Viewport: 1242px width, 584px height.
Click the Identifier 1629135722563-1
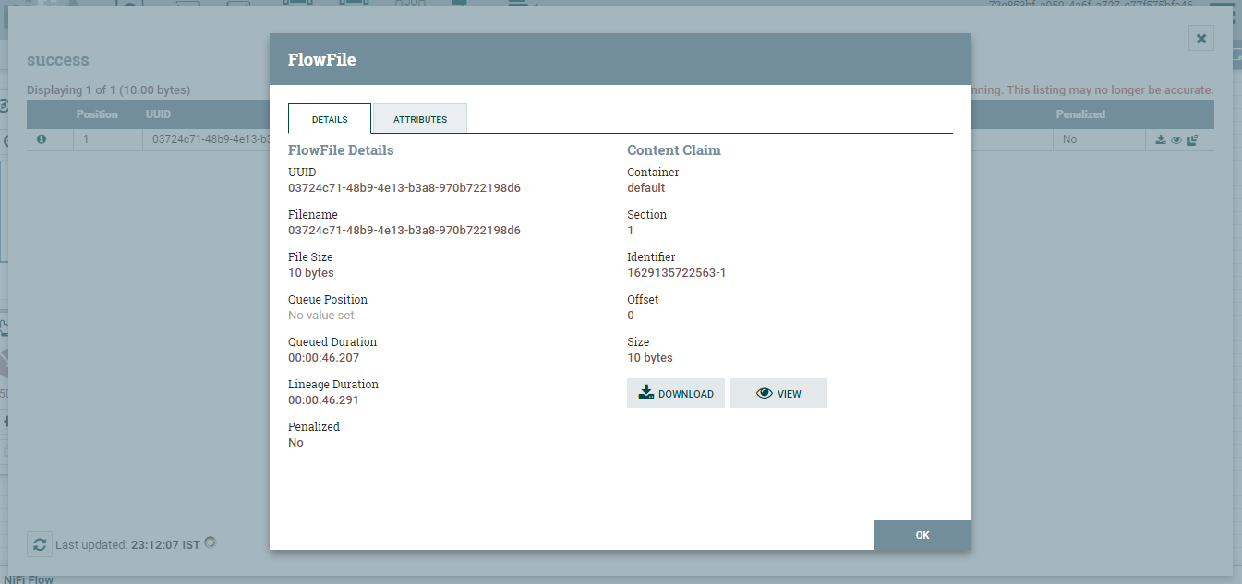point(677,273)
